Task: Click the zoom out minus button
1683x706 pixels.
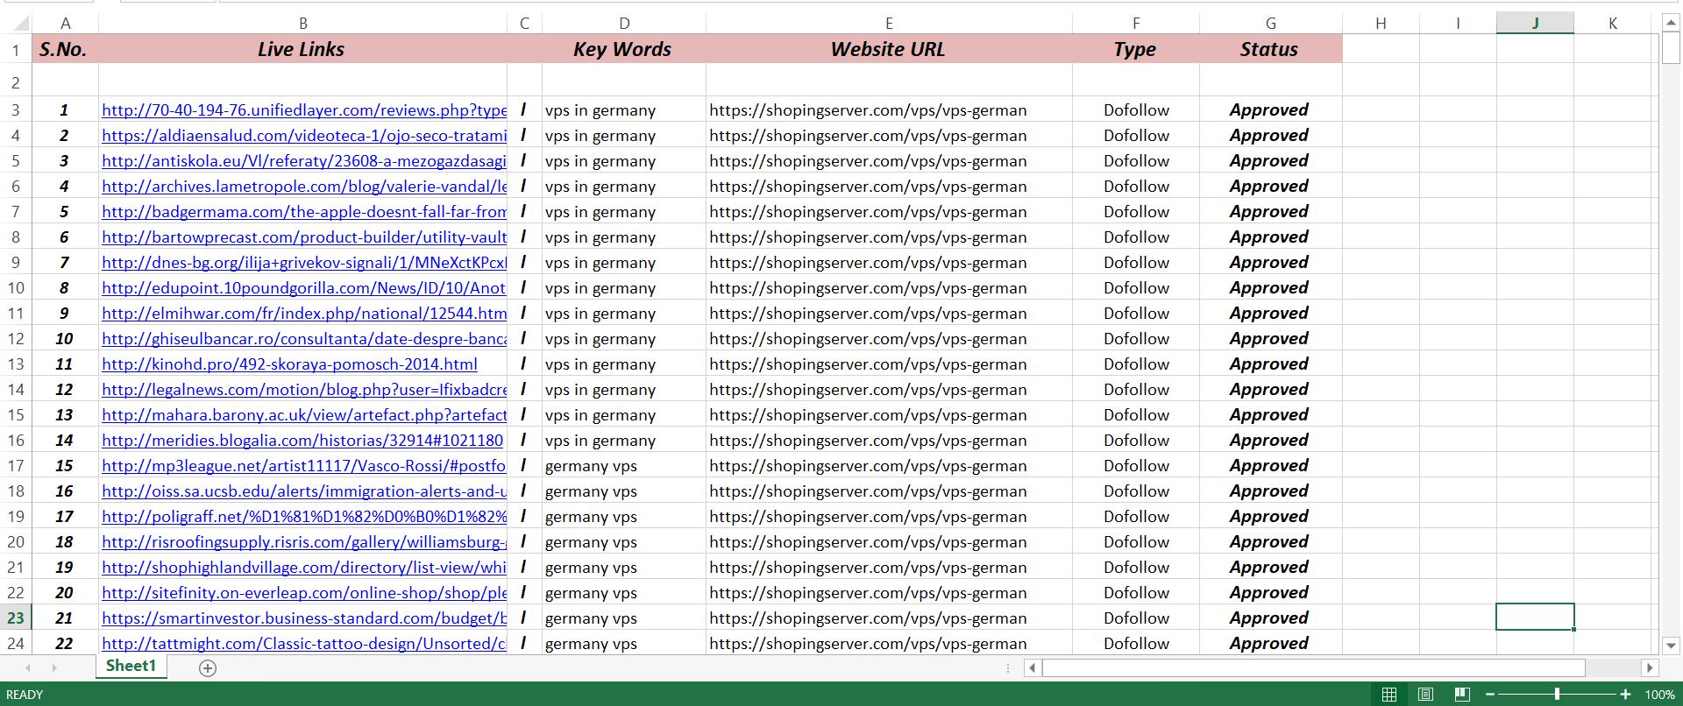Action: [x=1490, y=695]
